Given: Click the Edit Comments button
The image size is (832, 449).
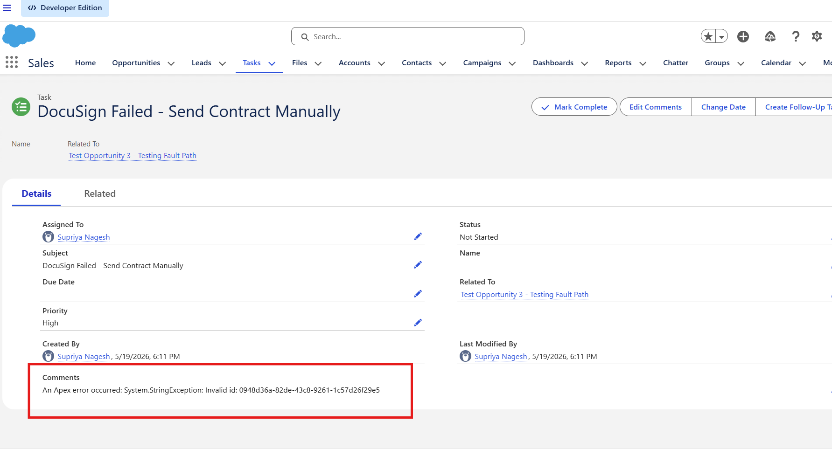Looking at the screenshot, I should [x=656, y=107].
